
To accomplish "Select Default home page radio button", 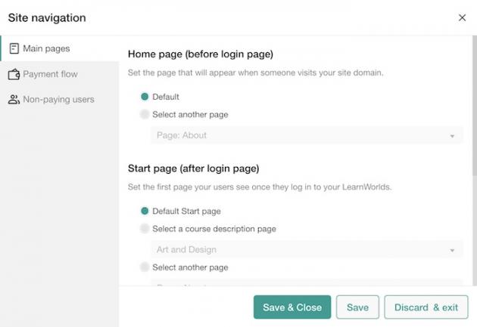I will 145,97.
